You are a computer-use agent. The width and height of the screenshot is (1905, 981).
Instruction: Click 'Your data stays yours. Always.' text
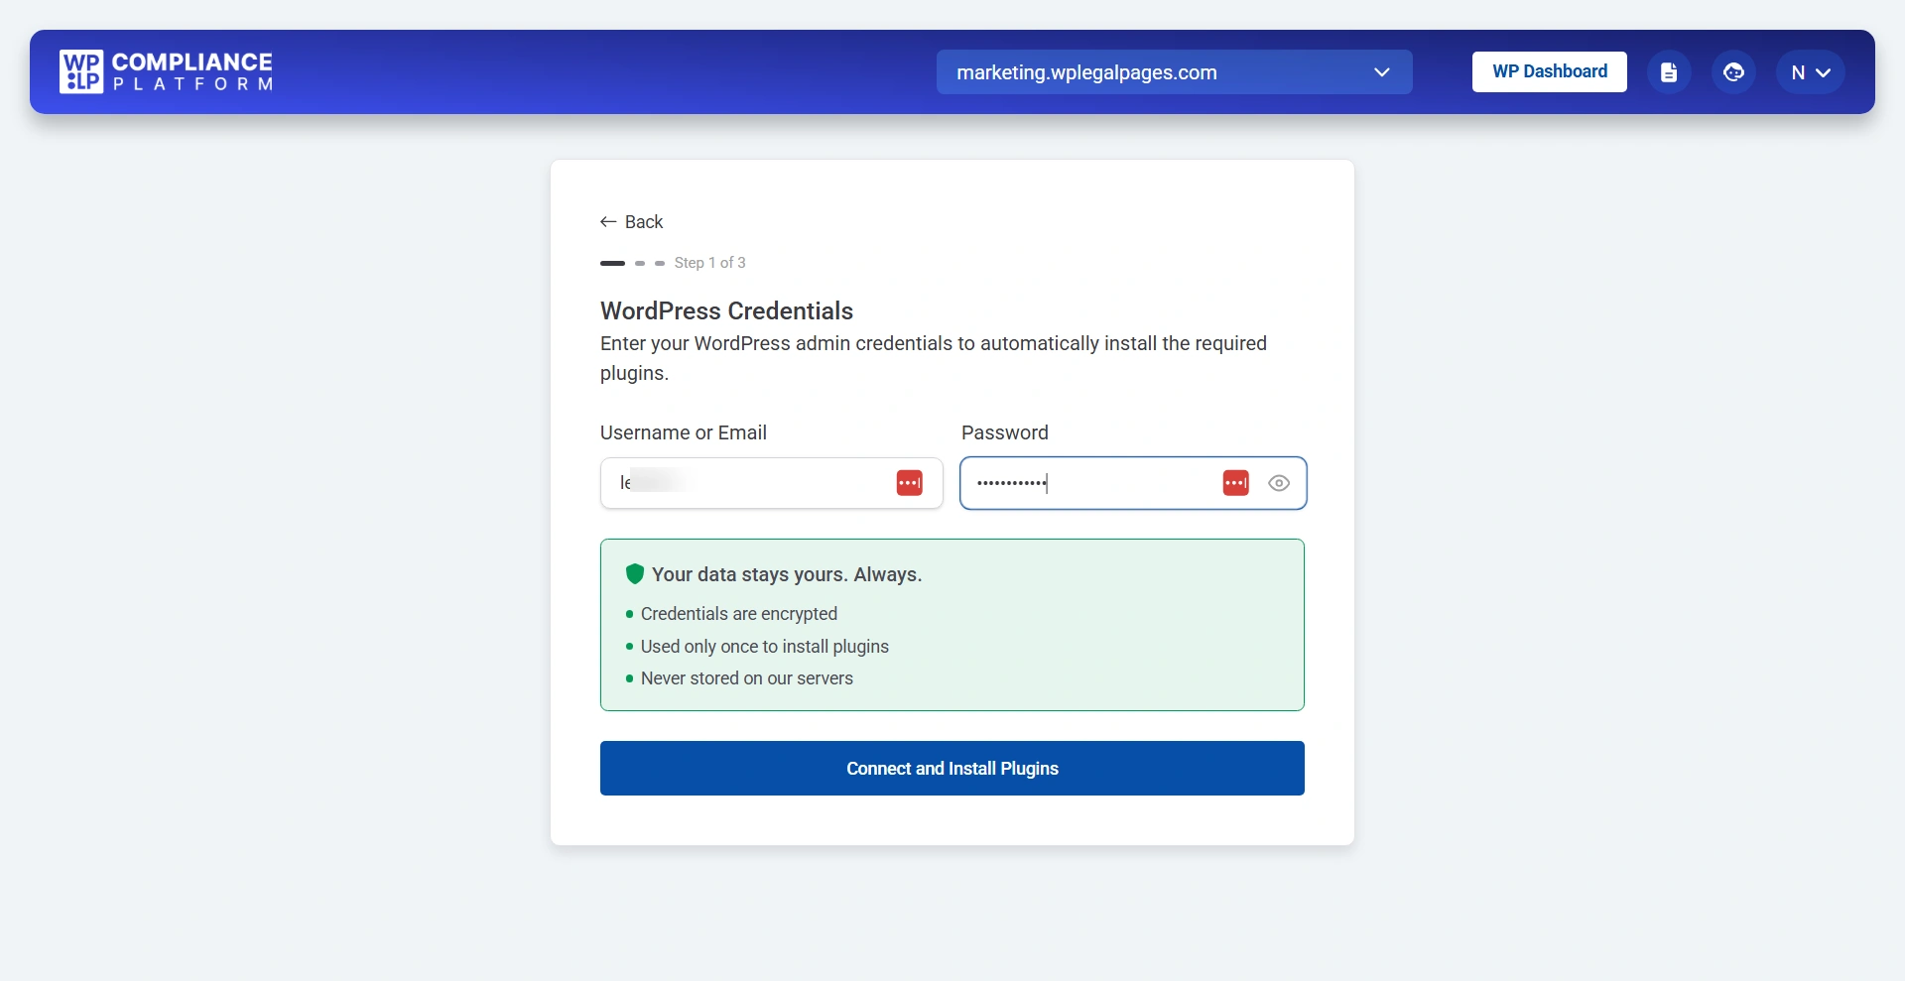pyautogui.click(x=787, y=574)
